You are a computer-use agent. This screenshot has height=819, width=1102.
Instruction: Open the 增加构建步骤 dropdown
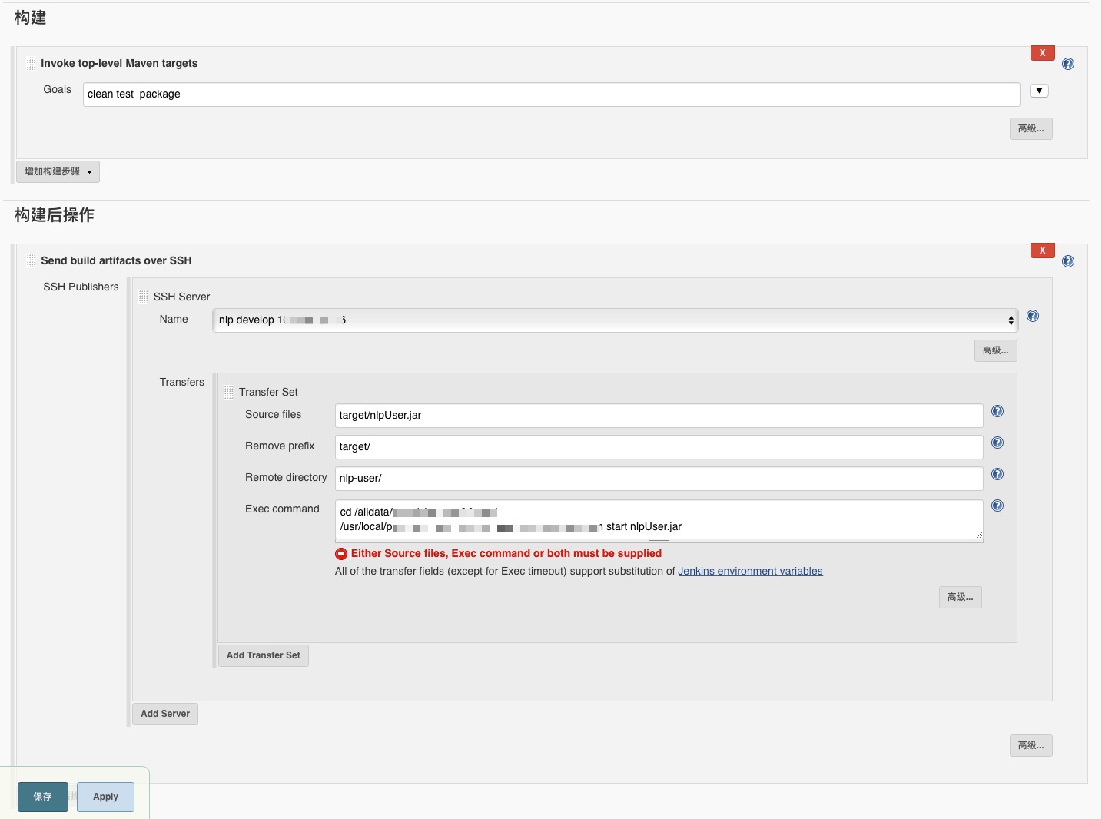click(x=58, y=171)
